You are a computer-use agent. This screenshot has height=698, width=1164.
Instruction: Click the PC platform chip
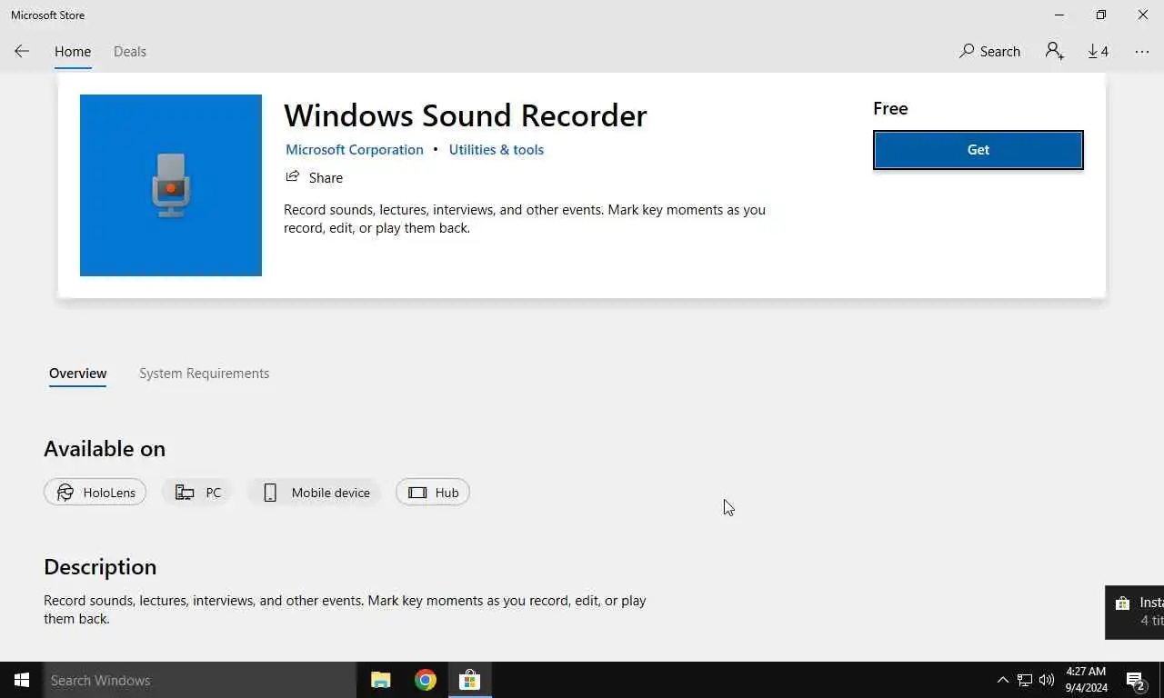[x=197, y=492]
